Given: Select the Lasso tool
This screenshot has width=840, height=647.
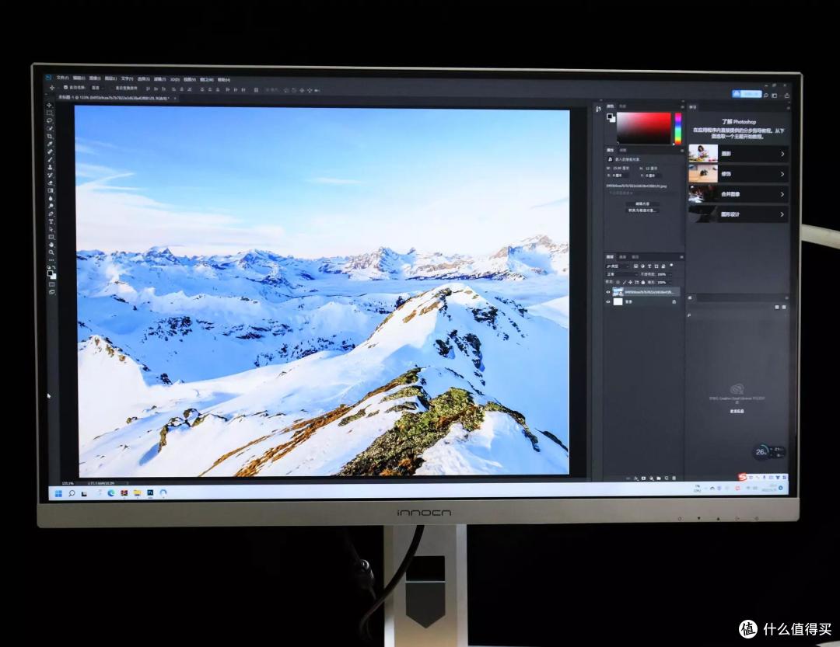Looking at the screenshot, I should pos(50,120).
